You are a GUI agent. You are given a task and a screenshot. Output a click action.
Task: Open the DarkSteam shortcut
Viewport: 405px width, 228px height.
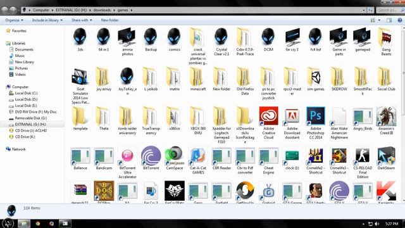coord(386,155)
